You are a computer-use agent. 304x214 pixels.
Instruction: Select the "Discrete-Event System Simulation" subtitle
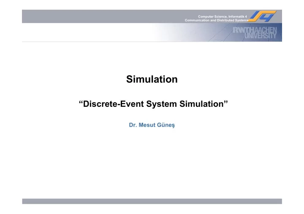153,104
